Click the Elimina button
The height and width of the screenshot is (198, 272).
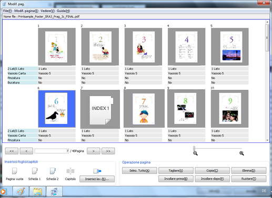(x=249, y=170)
